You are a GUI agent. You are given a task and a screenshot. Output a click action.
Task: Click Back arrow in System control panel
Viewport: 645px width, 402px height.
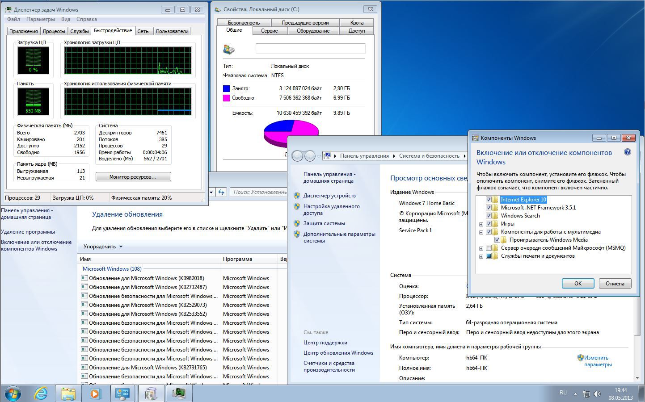tap(297, 156)
